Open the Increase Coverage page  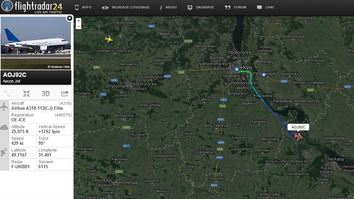coord(126,7)
